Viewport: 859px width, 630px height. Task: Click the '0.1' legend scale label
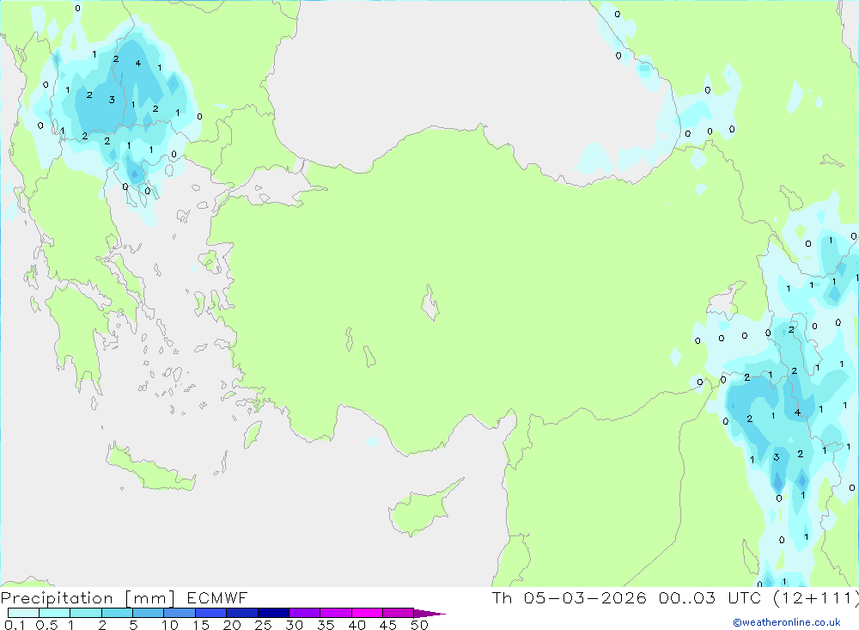pyautogui.click(x=15, y=625)
